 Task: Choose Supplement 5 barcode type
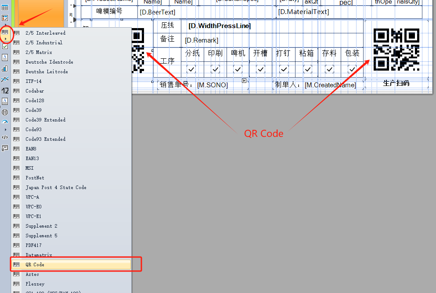click(71, 236)
